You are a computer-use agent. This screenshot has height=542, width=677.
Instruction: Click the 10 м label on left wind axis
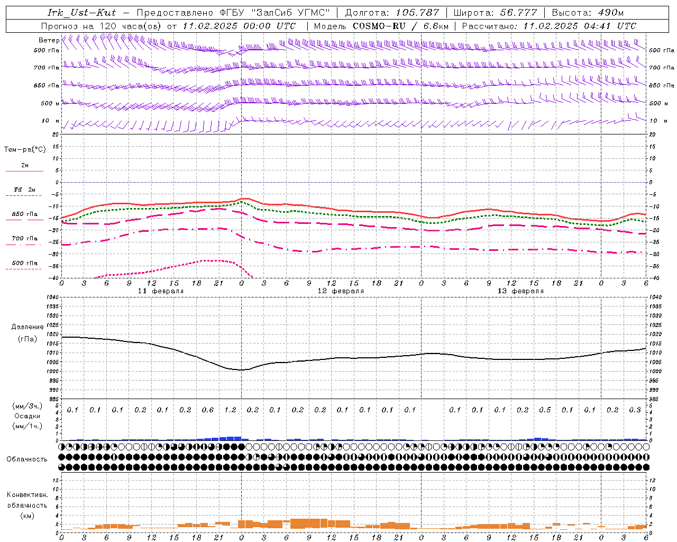[51, 121]
